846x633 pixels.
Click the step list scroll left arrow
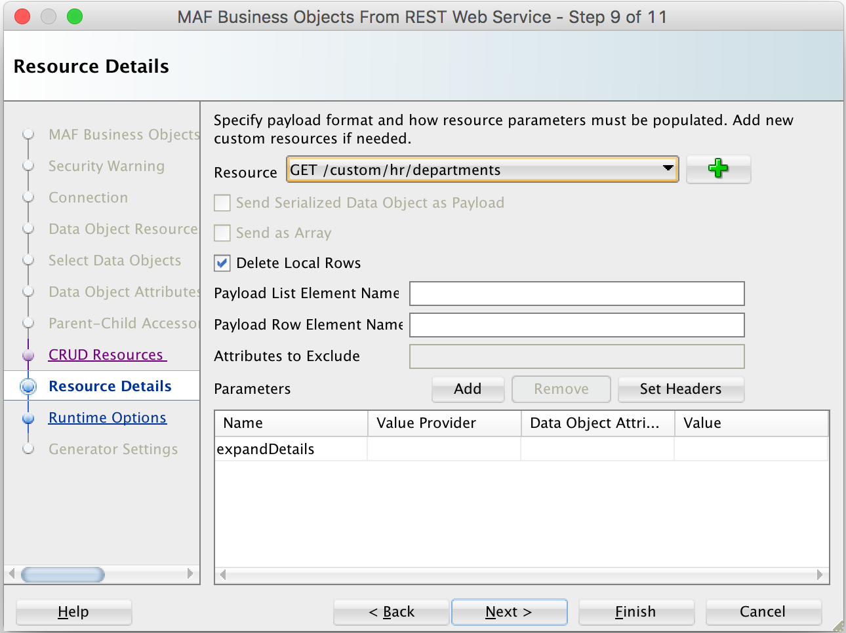pyautogui.click(x=11, y=574)
